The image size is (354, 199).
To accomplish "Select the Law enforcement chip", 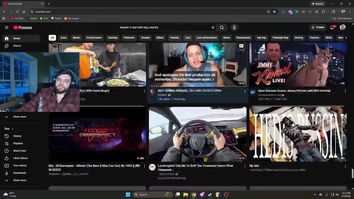I will pos(207,38).
